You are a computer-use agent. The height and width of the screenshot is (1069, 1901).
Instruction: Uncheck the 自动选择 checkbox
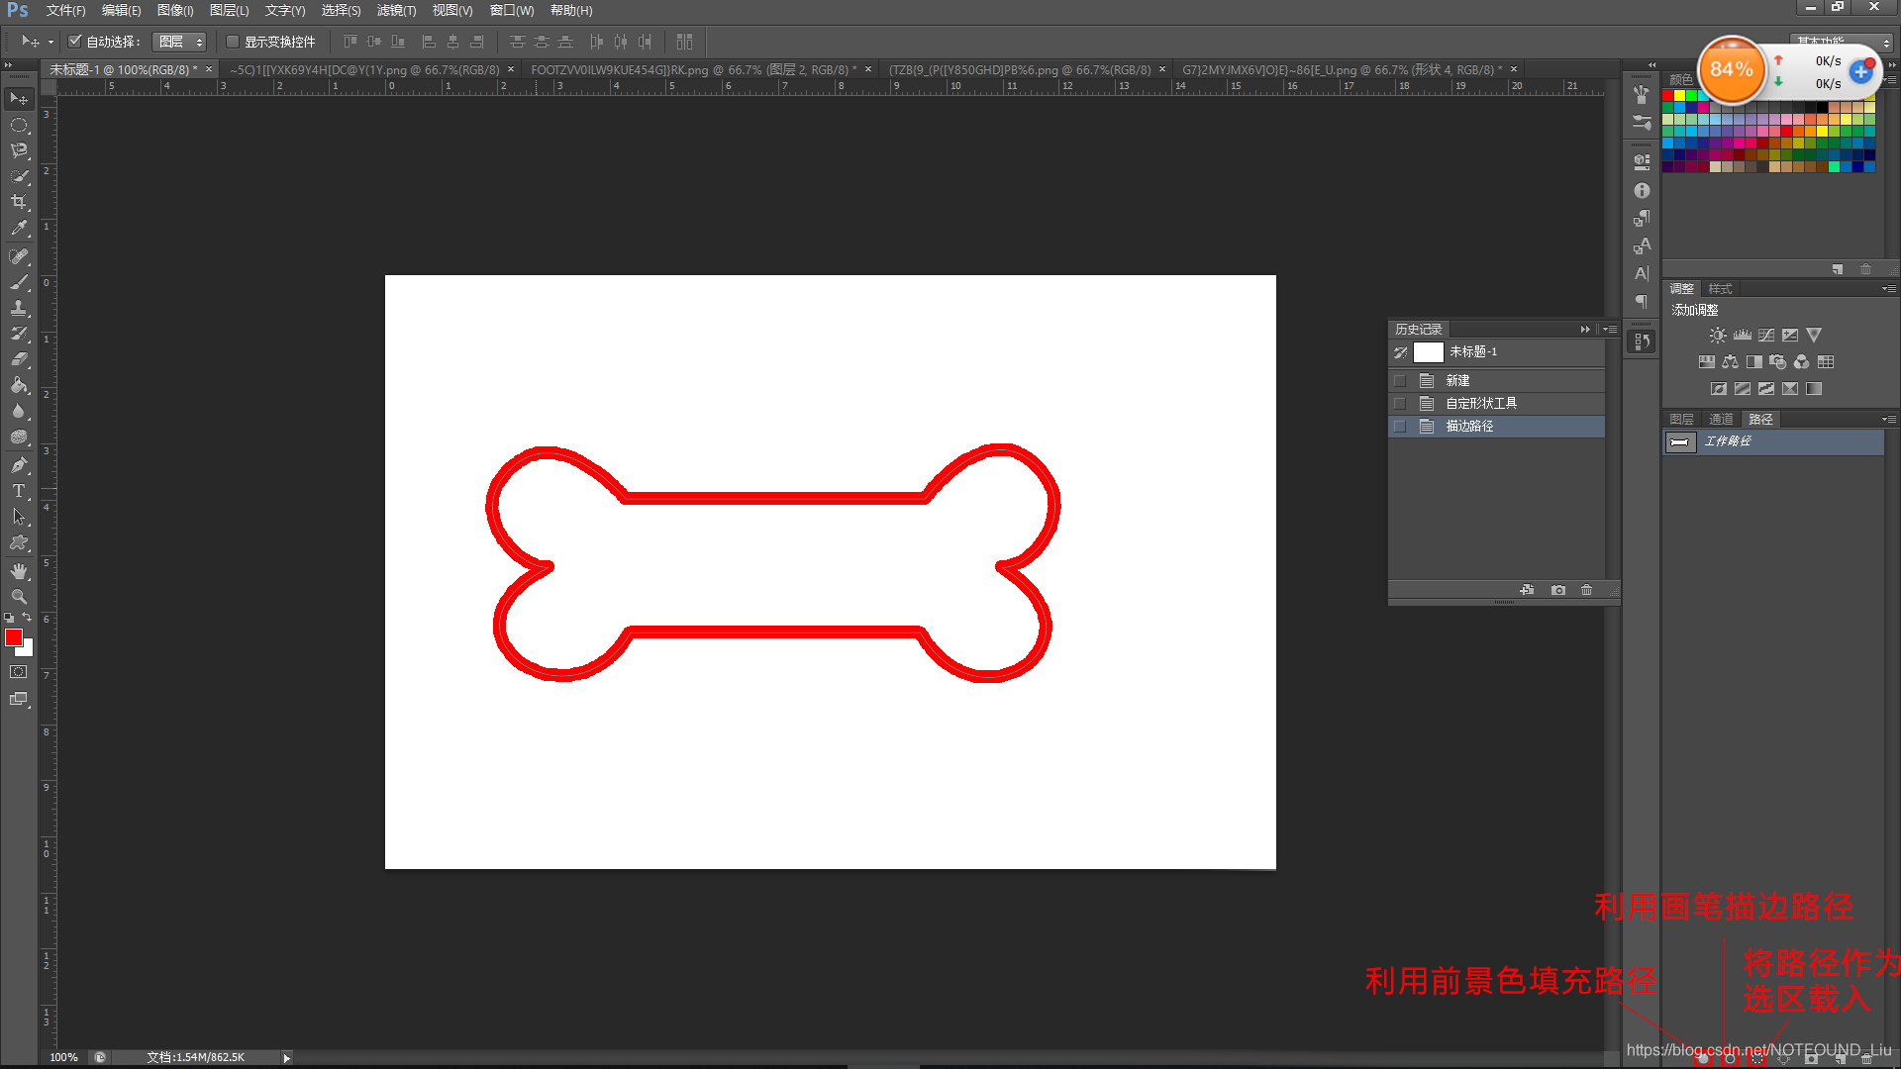click(74, 42)
